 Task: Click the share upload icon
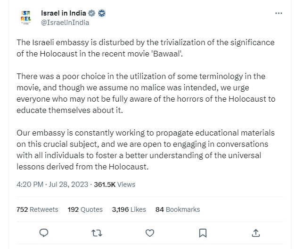[x=255, y=233]
